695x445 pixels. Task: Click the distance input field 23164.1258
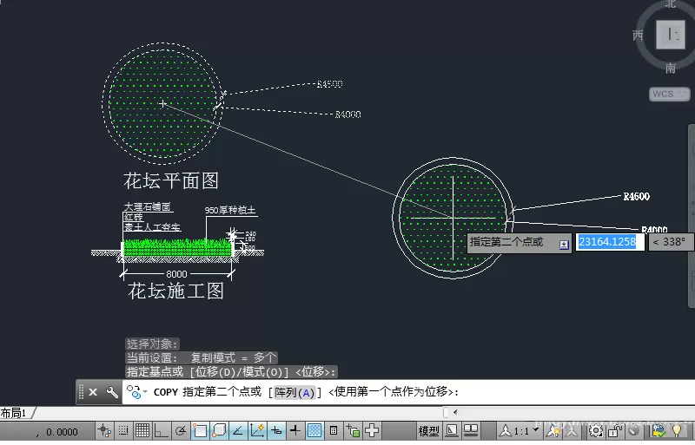click(610, 242)
